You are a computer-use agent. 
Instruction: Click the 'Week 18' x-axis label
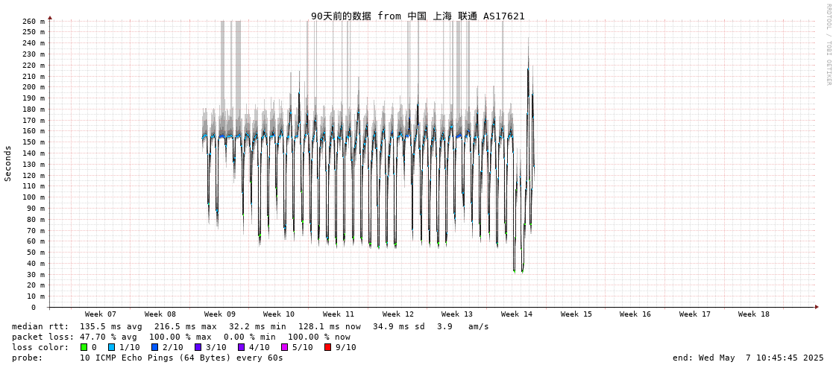(754, 314)
